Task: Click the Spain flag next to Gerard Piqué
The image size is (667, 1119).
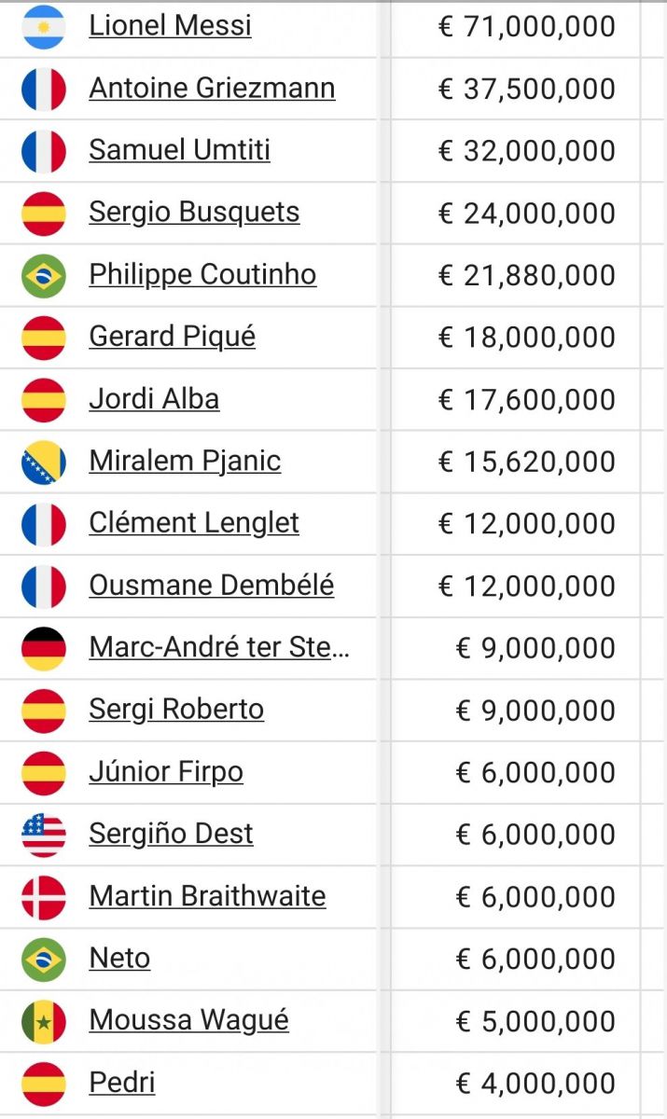Action: point(44,338)
